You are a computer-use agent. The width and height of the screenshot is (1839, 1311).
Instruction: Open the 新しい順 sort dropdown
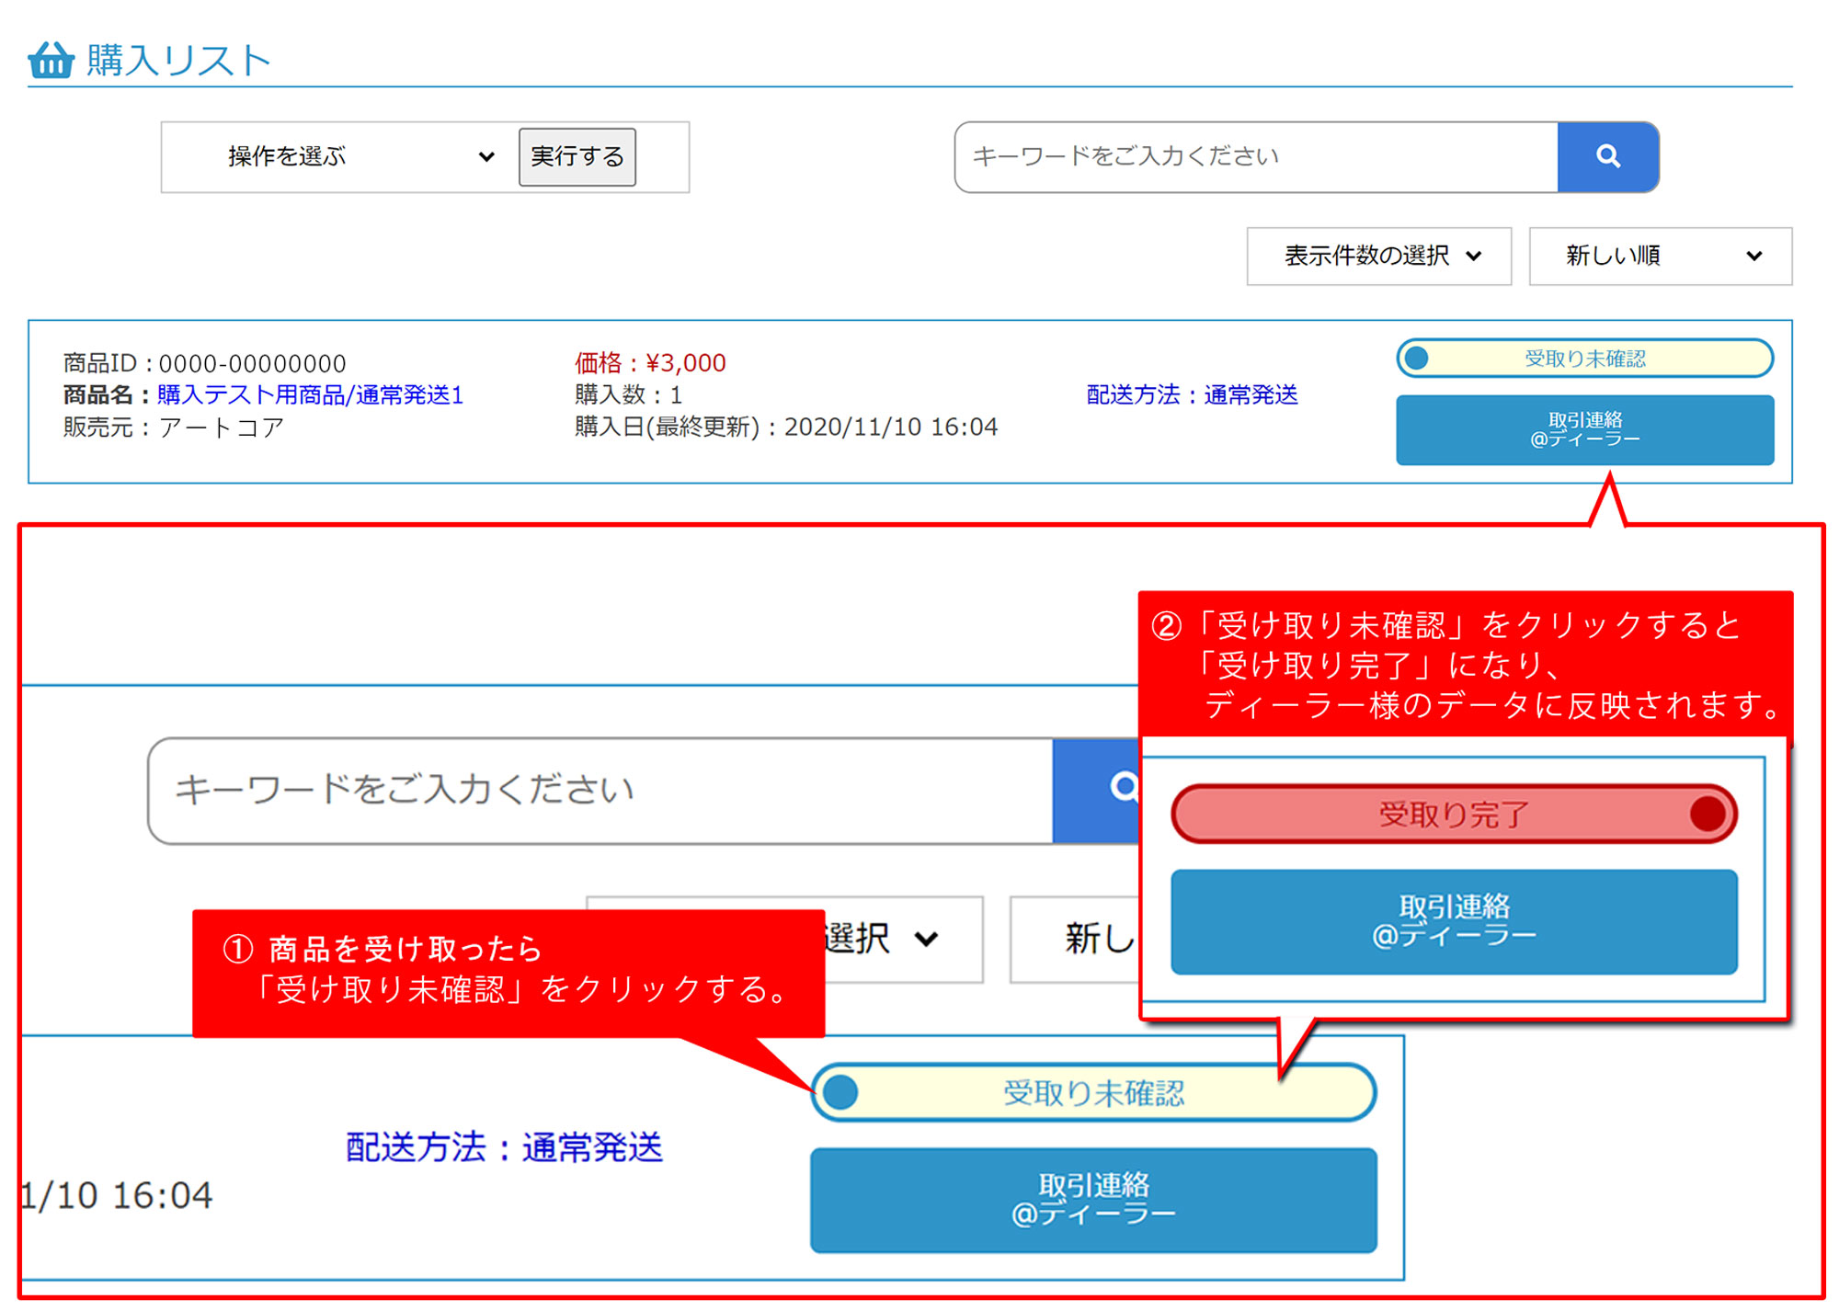pyautogui.click(x=1660, y=256)
